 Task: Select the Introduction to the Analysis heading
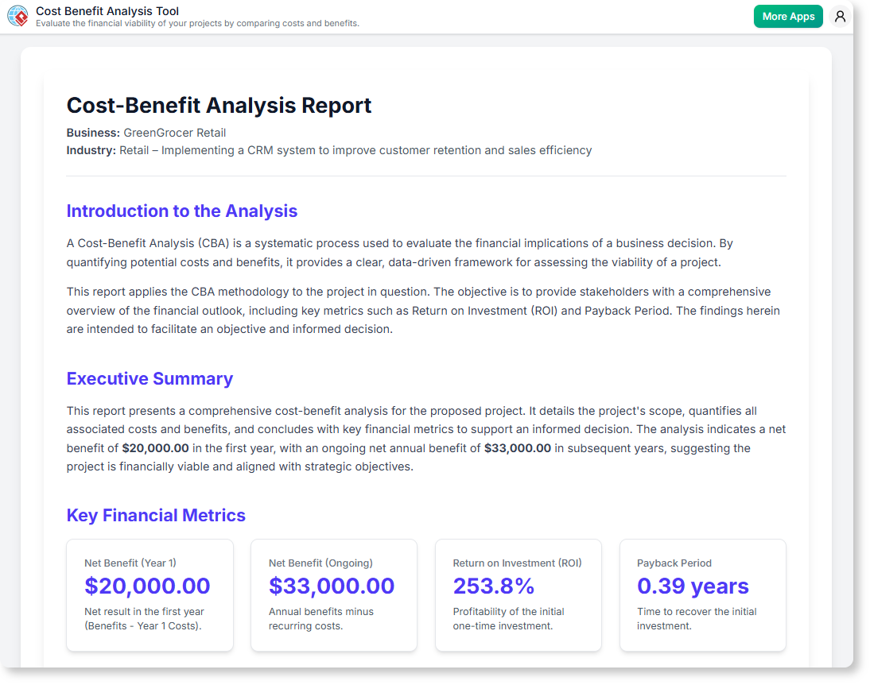(181, 211)
